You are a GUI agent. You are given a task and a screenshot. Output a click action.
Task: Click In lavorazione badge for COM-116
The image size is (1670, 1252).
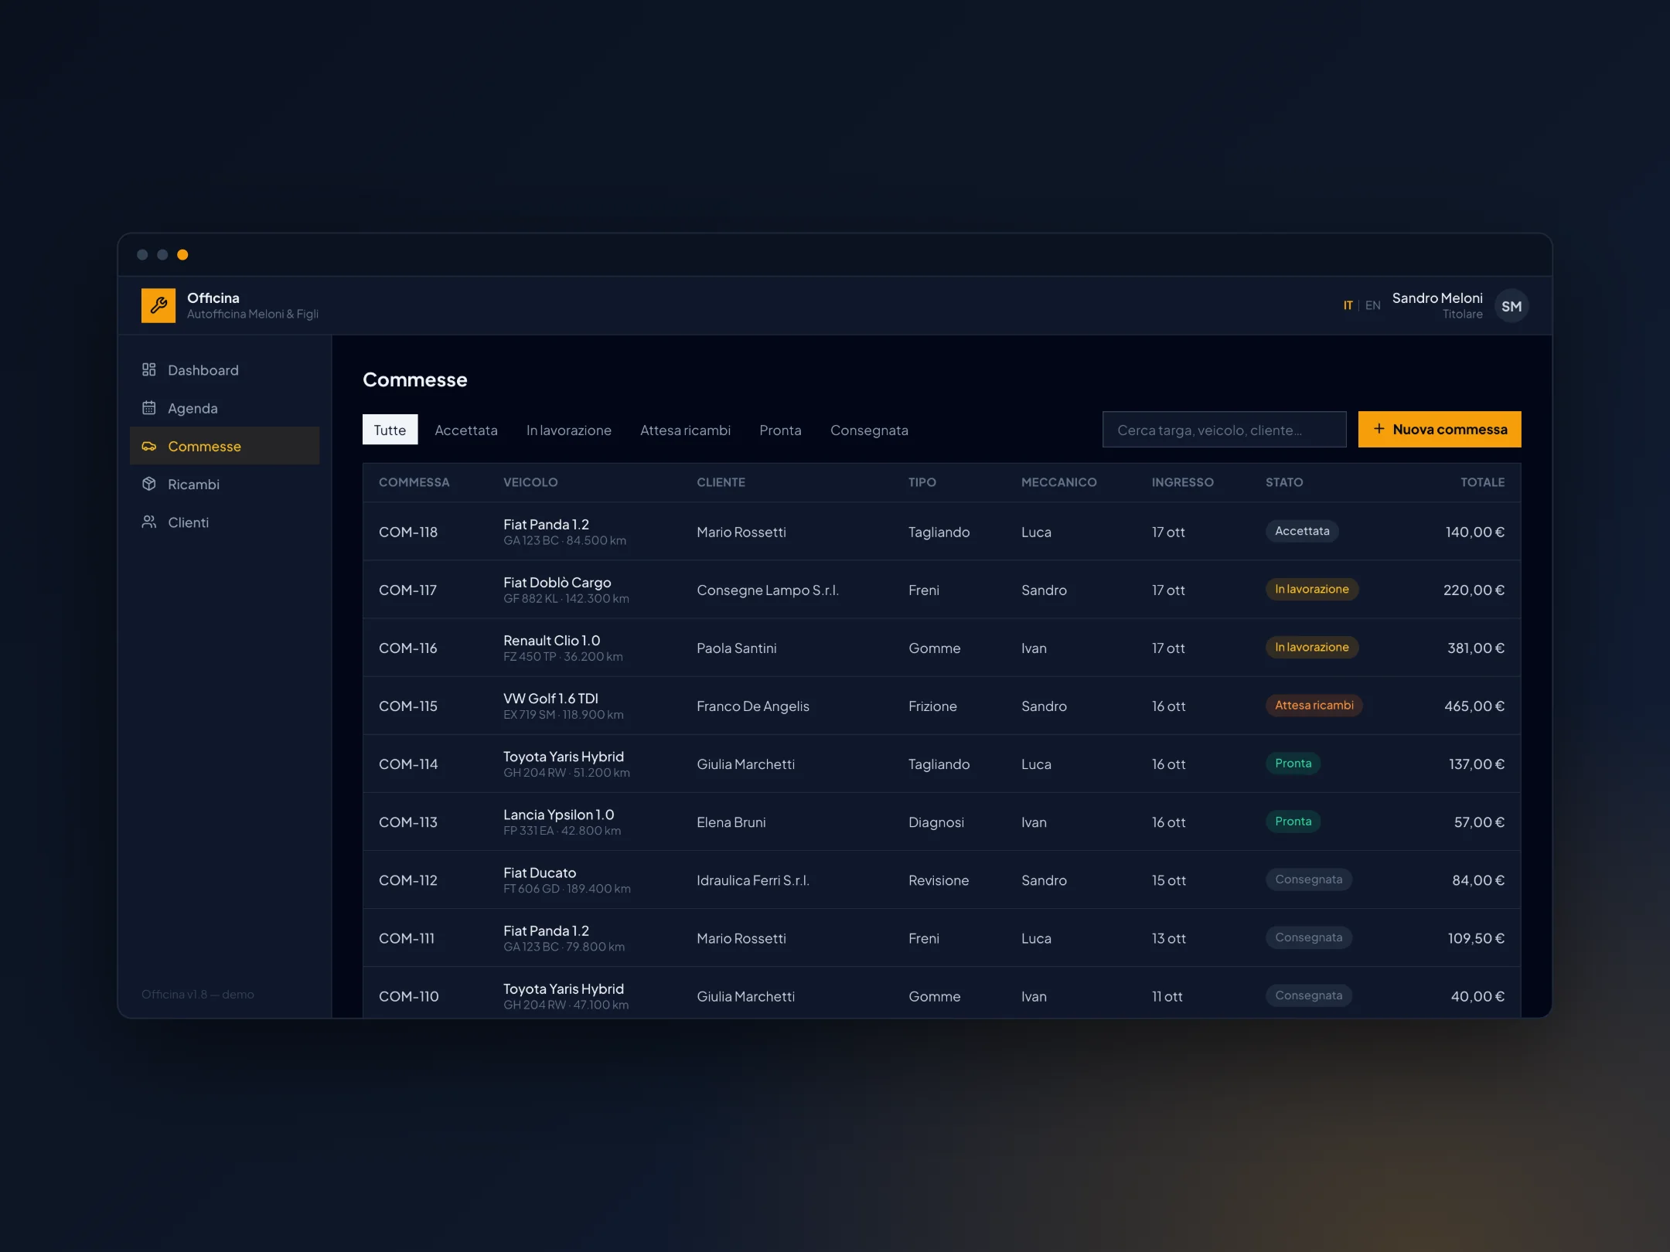coord(1311,647)
